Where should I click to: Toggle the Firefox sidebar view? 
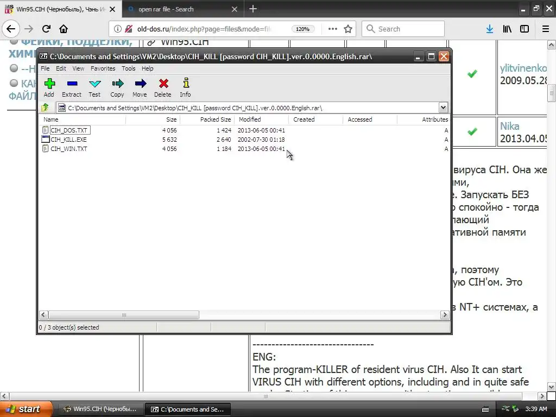[525, 29]
